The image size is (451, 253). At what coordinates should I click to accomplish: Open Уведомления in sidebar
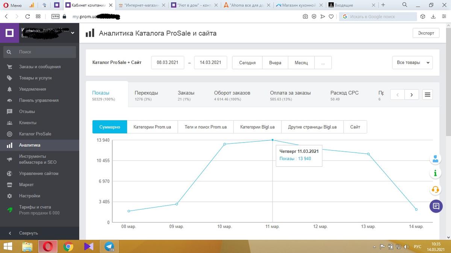click(x=40, y=89)
